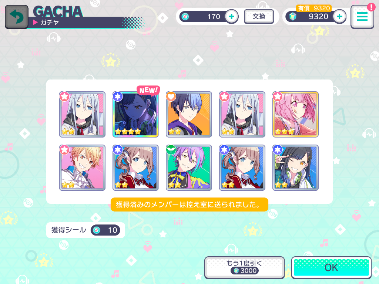Tap the back arrow button

(x=17, y=17)
